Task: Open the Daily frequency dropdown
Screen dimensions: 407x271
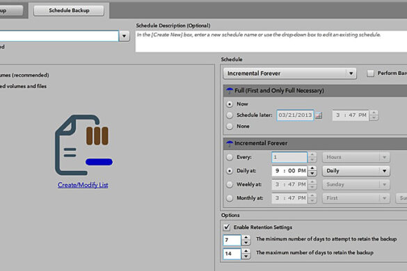Action: click(356, 171)
